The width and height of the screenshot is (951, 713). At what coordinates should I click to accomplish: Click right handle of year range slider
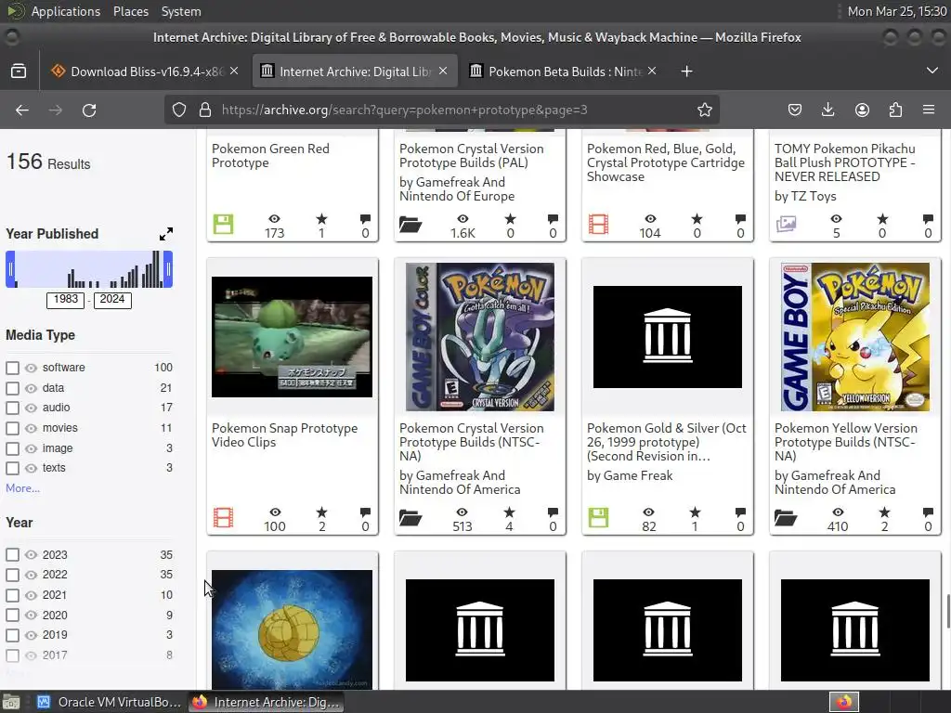tap(168, 269)
